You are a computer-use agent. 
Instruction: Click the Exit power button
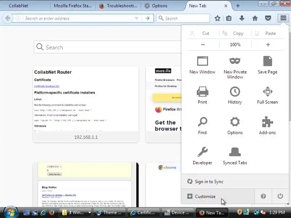[x=280, y=196]
